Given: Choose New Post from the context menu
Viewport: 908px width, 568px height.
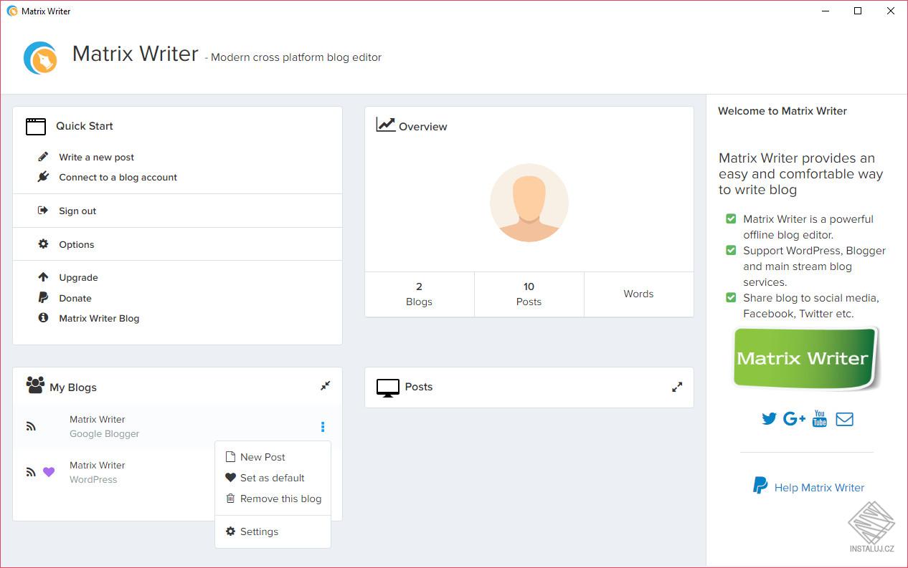Looking at the screenshot, I should tap(273, 457).
